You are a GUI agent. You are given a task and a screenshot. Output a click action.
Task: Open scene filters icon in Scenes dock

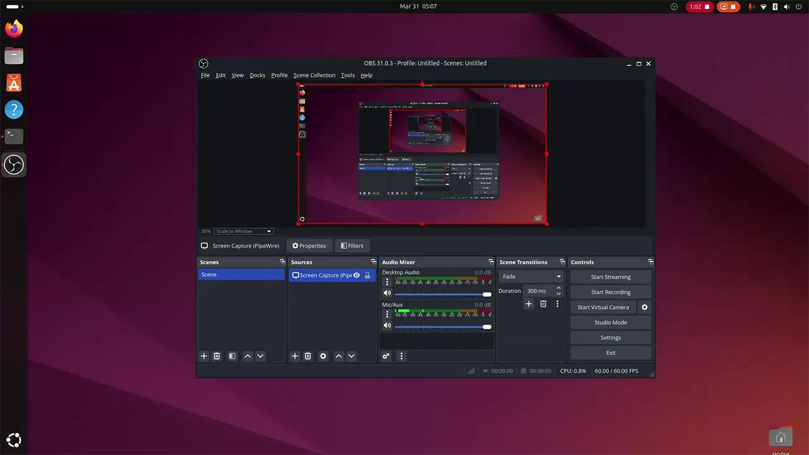pos(232,356)
